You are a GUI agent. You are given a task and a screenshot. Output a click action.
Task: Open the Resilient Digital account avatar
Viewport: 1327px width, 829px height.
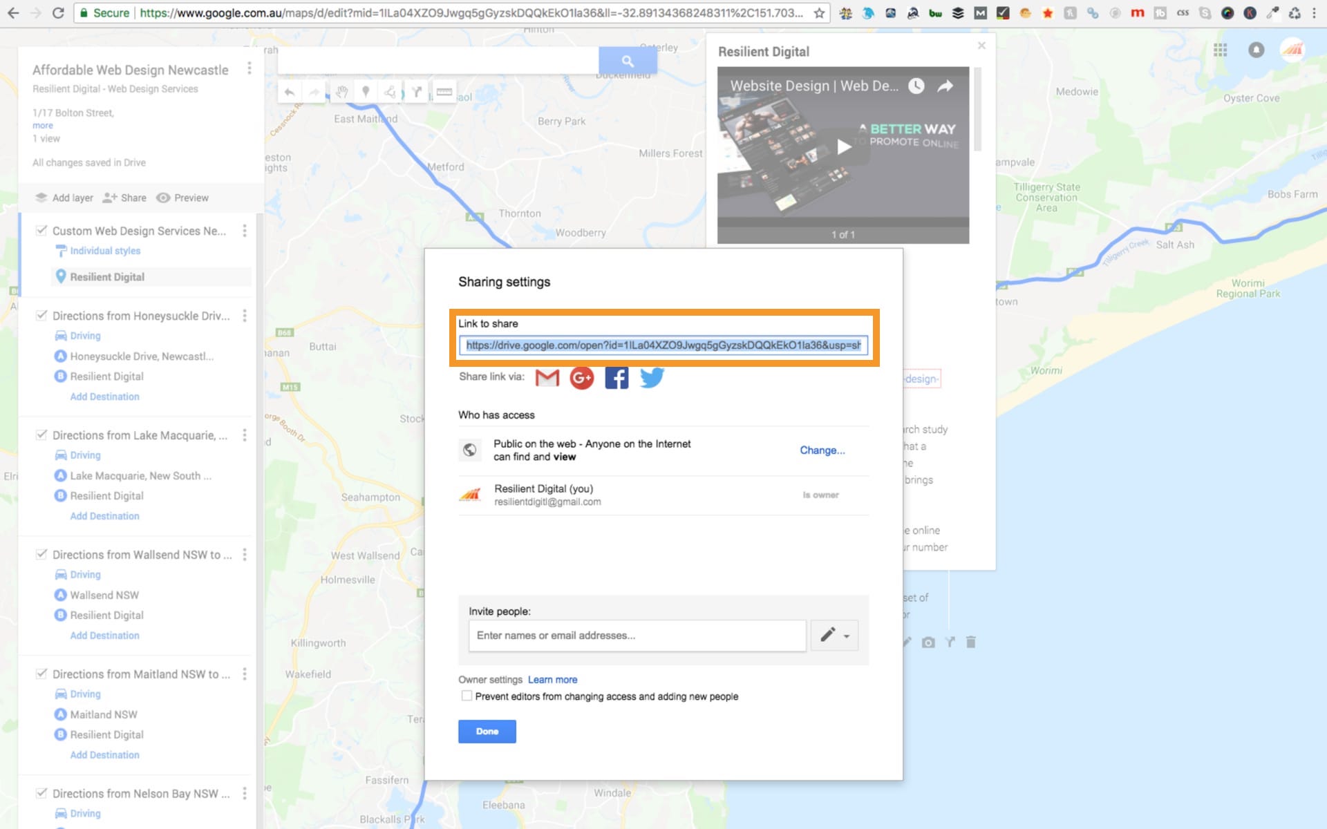(1292, 50)
